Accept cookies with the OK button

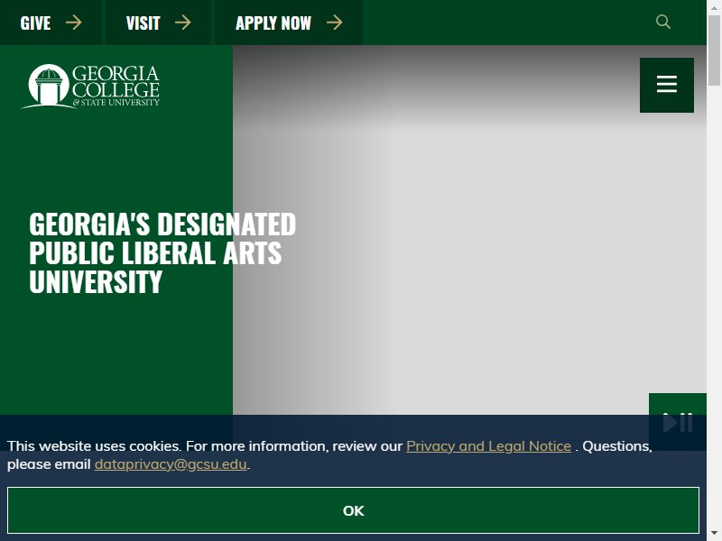353,510
